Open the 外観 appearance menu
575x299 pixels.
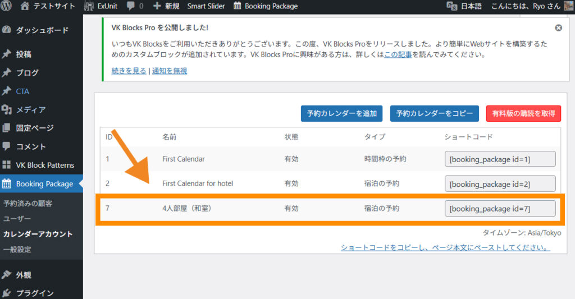click(23, 275)
